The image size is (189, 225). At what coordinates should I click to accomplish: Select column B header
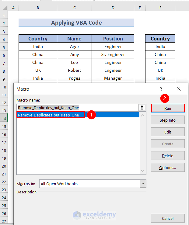pos(38,8)
